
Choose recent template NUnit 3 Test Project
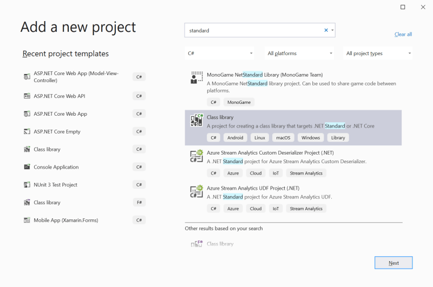84,185
